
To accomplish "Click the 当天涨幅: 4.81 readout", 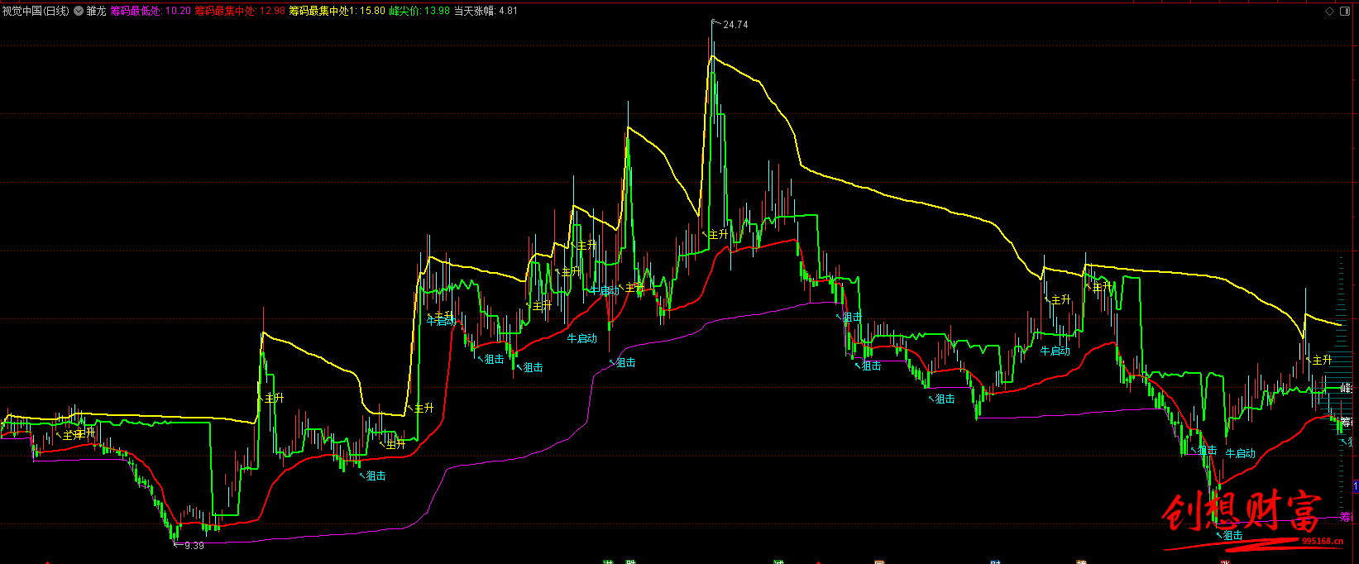I will (486, 11).
